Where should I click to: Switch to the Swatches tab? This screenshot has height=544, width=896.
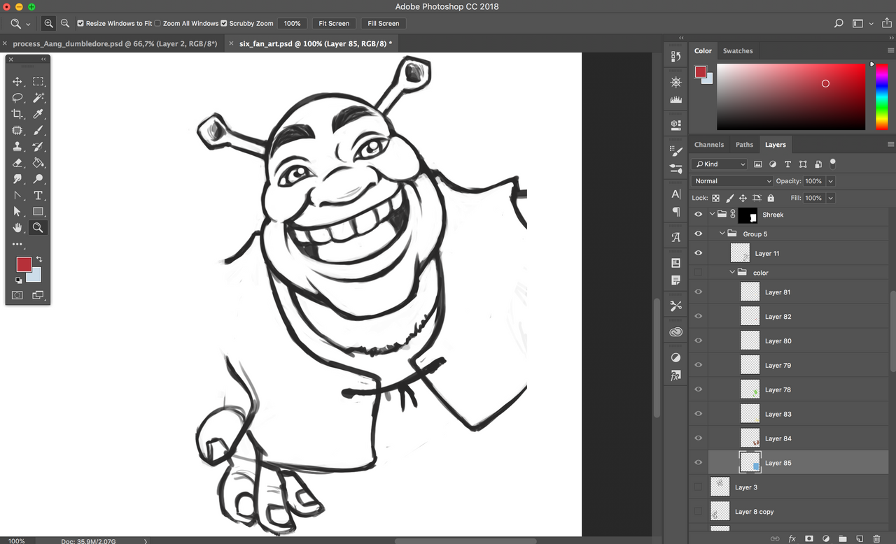(x=738, y=50)
